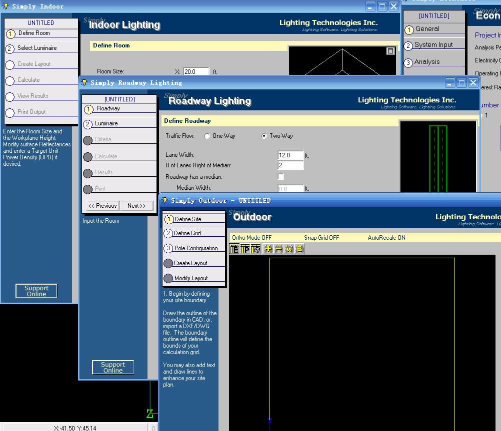
Task: Click the gray circle beside Modify Layout
Action: pos(168,278)
